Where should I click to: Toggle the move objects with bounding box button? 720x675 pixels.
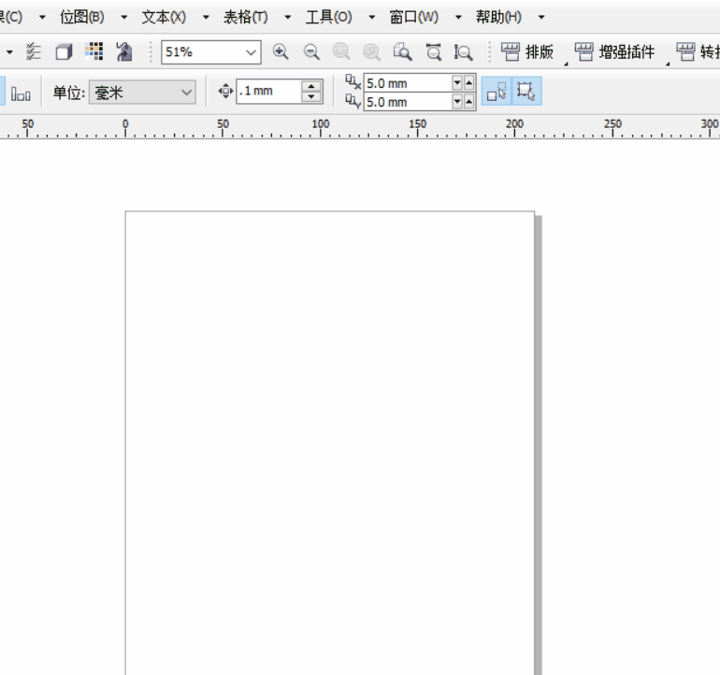526,92
